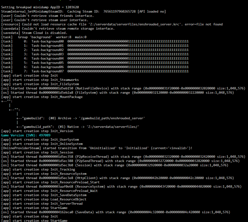
Task: Select the Task-background00 row
Action: tap(95, 41)
